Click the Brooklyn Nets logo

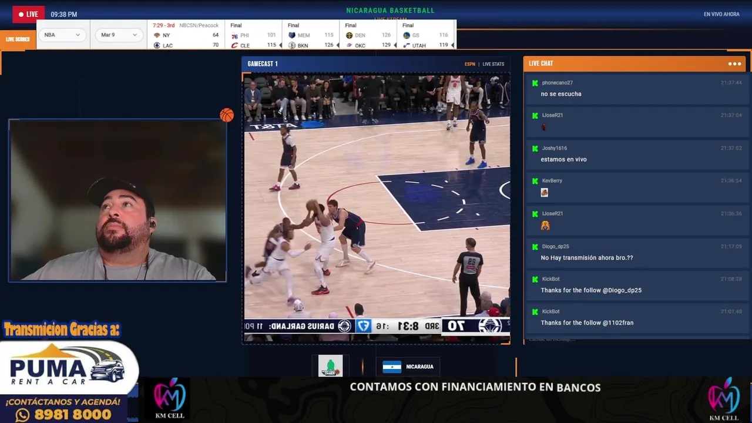coord(292,45)
